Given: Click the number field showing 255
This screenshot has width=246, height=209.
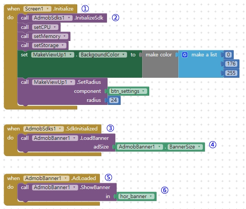Looking at the screenshot, I should coord(231,73).
